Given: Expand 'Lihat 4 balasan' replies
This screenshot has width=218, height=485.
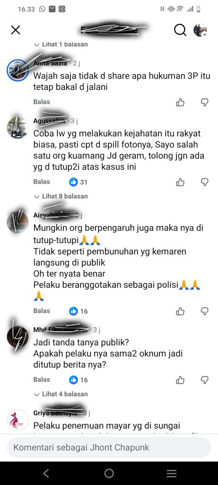Looking at the screenshot, I should point(61,394).
